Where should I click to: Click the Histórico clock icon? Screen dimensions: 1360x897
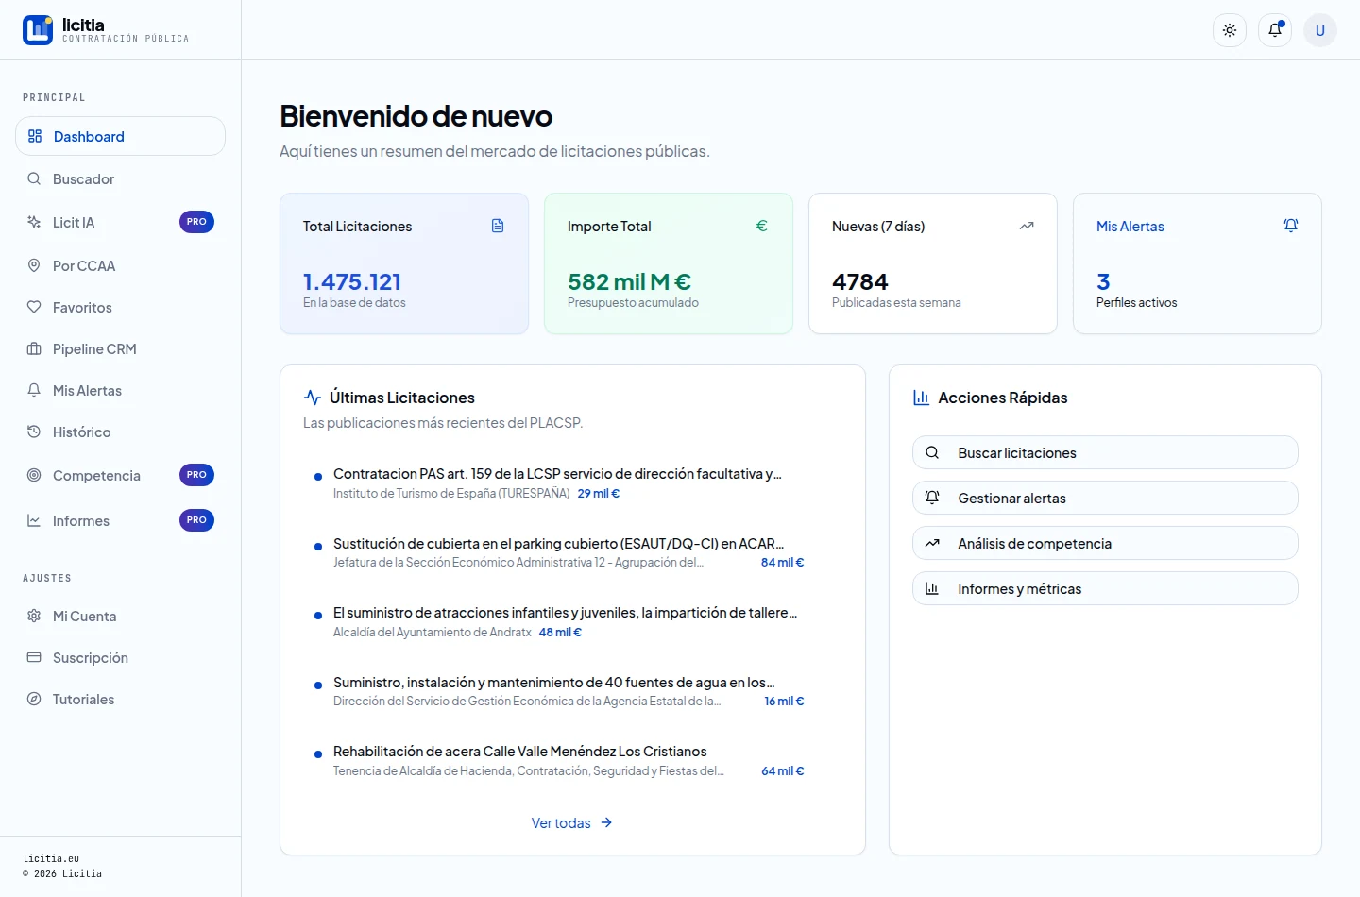[x=34, y=432]
